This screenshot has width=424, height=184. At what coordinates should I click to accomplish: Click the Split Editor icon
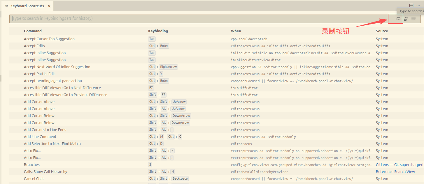point(411,6)
